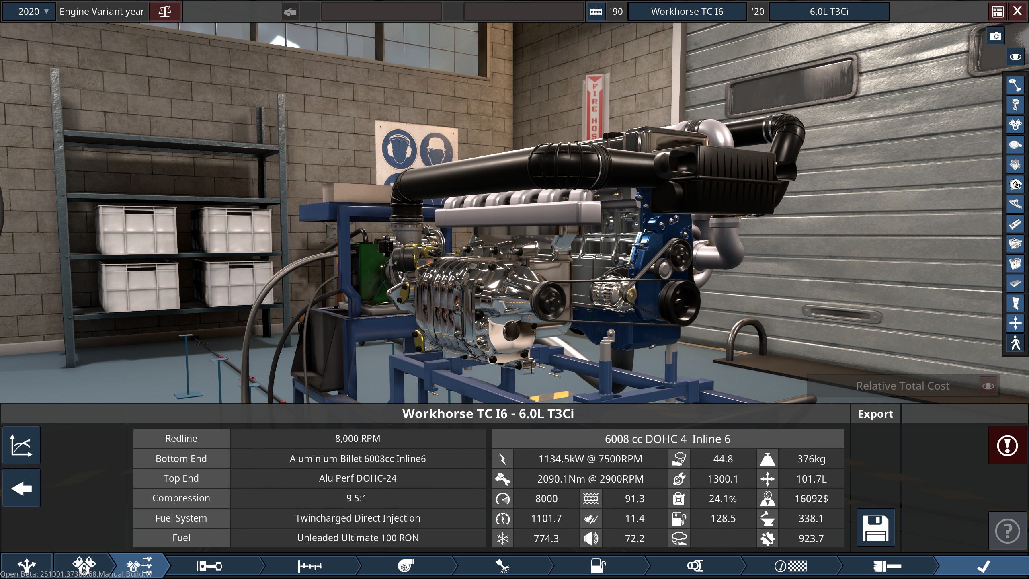Click the red warning exclamation icon
Screen dimensions: 1029x579
[1007, 446]
